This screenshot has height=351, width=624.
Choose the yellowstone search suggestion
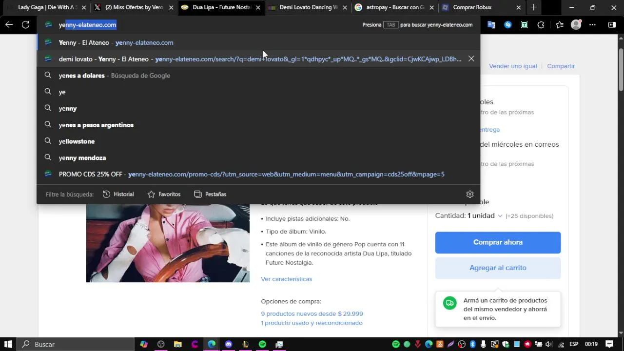pyautogui.click(x=258, y=141)
